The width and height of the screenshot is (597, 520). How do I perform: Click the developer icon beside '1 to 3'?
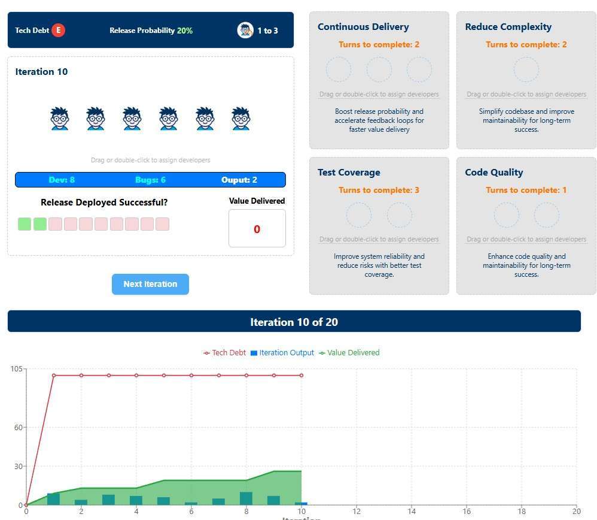coord(245,30)
